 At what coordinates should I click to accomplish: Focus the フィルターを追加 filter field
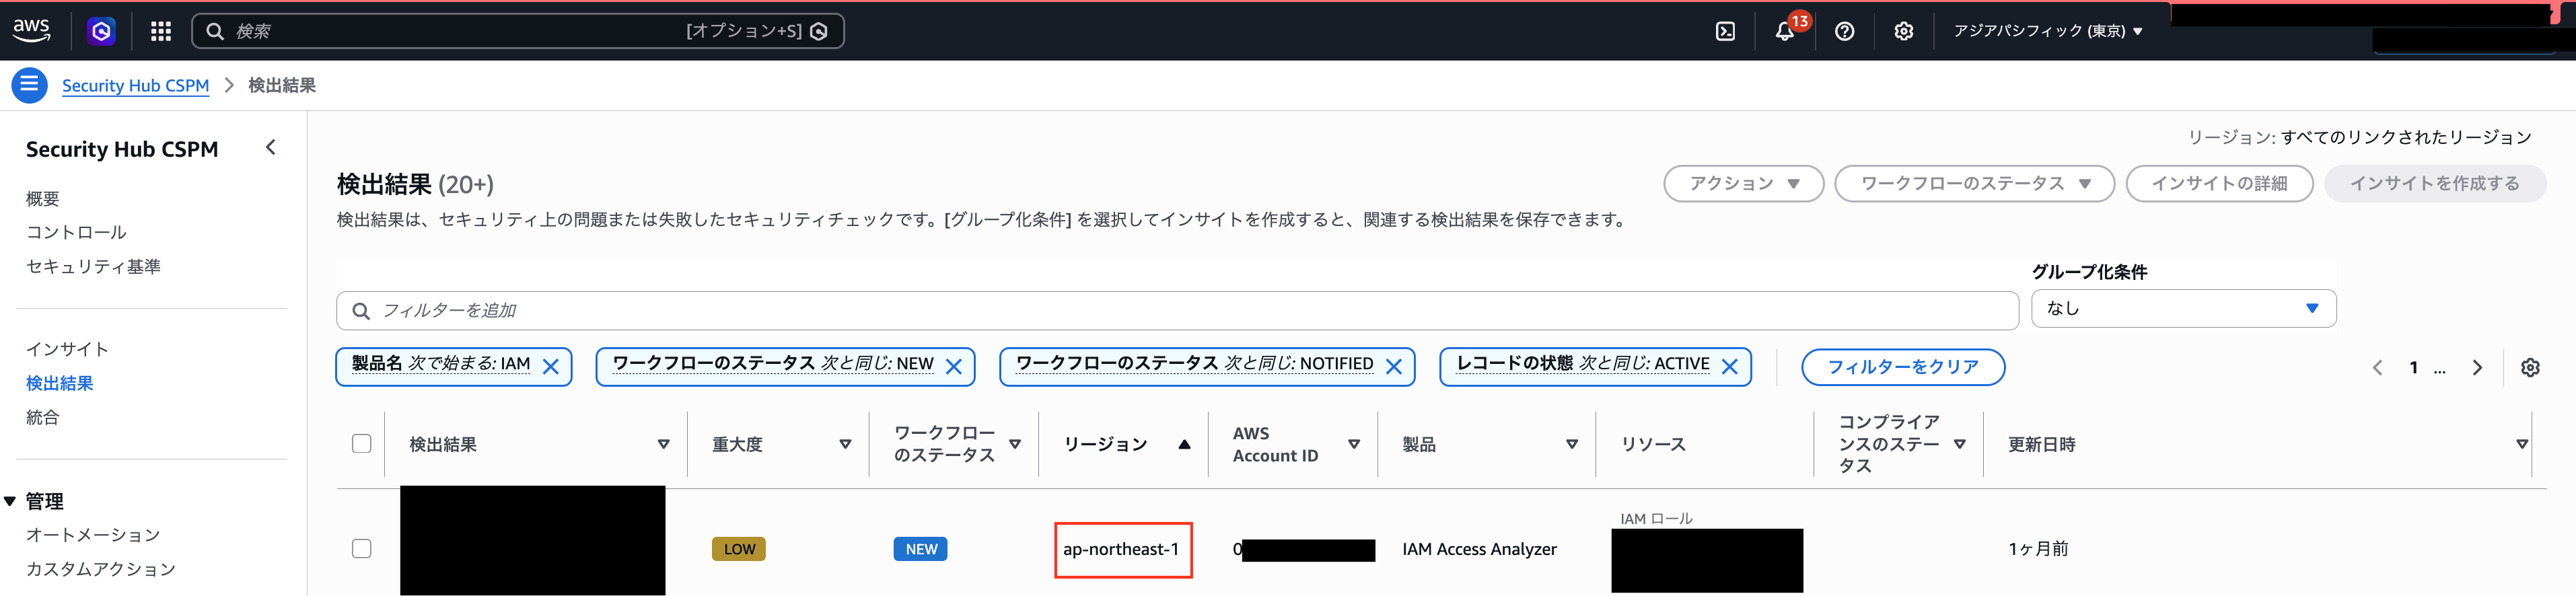(1177, 311)
